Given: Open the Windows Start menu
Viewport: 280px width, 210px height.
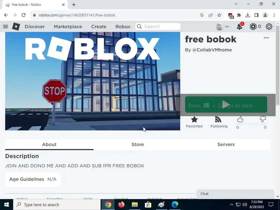Looking at the screenshot, I should point(7,205).
